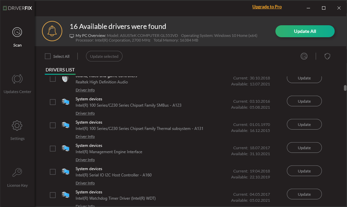
Task: Click the shield icon above the list
Action: coord(327,56)
